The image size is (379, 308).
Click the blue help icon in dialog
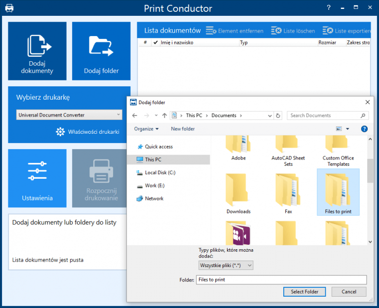coord(364,129)
